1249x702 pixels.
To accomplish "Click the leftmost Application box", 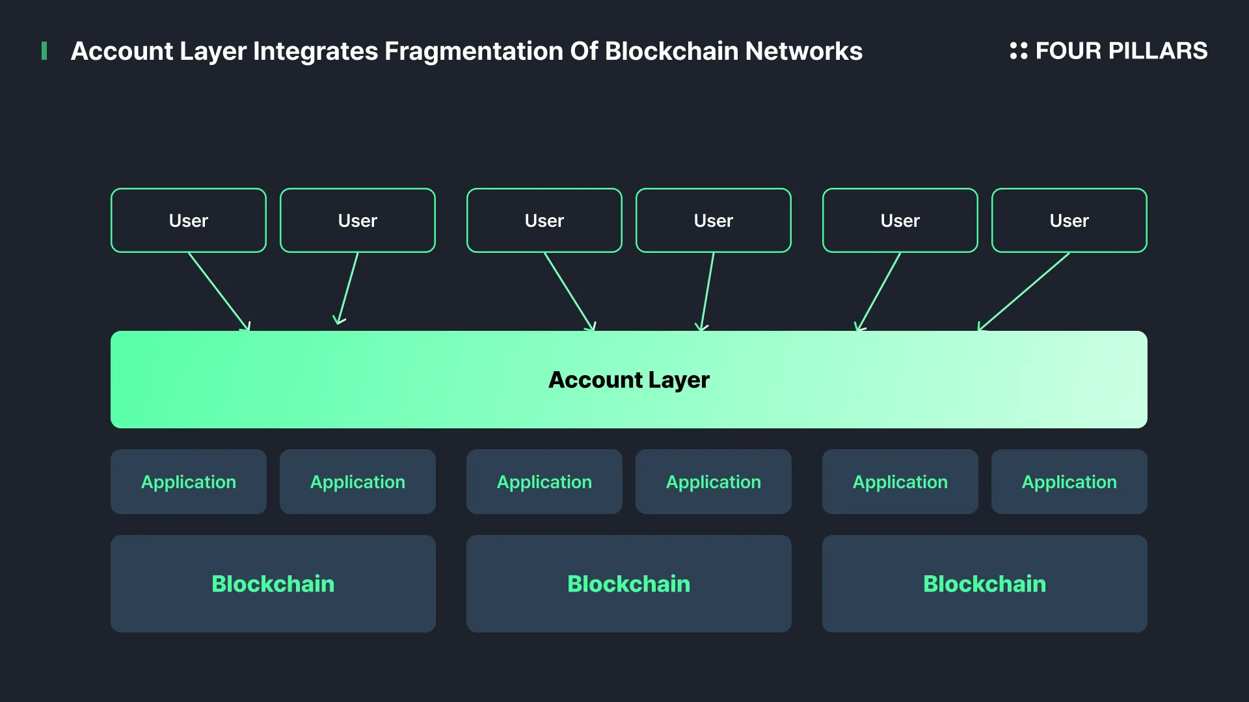I will [189, 482].
